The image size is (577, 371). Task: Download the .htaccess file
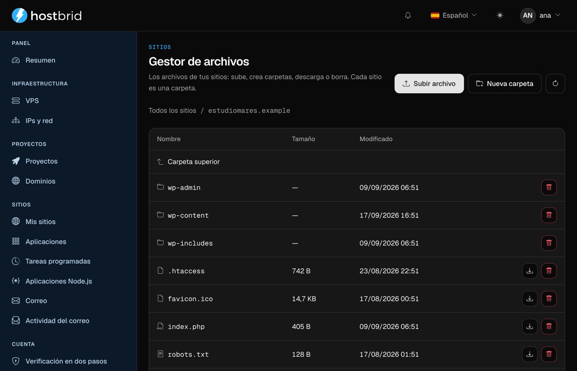(530, 271)
